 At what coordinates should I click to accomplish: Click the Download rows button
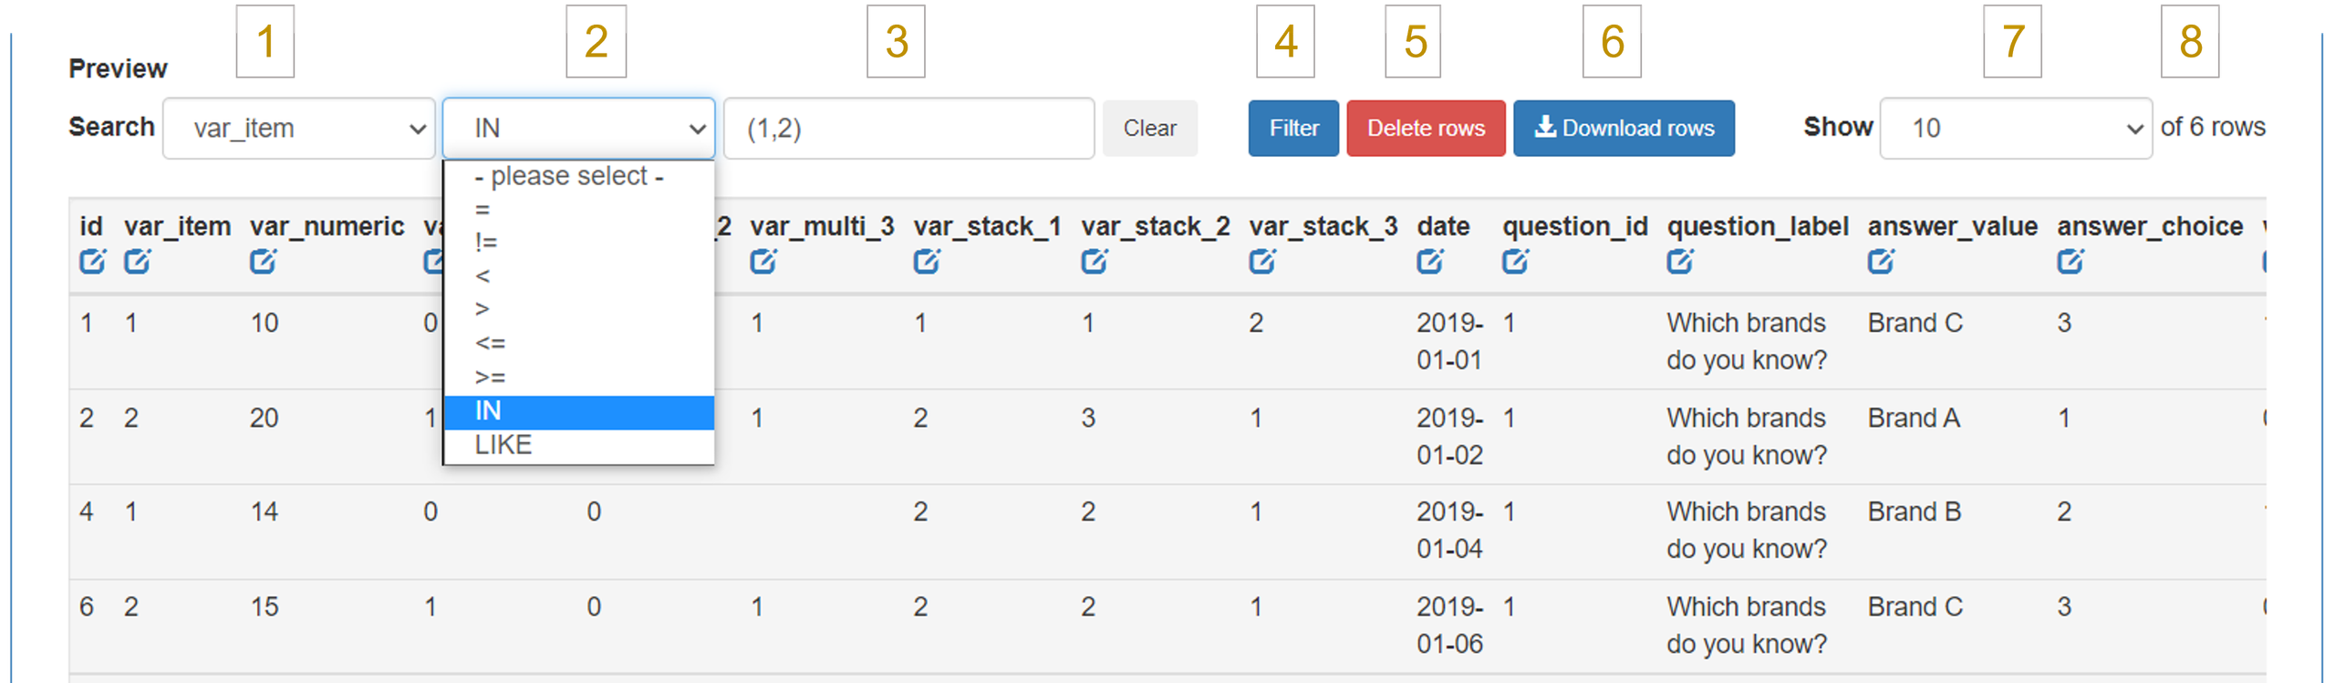[1624, 129]
